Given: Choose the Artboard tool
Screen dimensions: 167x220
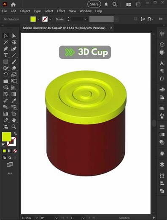Looking at the screenshot, I should 14,114.
